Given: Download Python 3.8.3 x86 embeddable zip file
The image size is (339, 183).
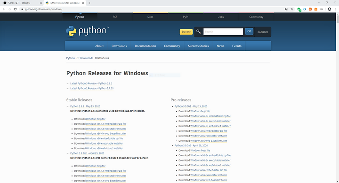Looking at the screenshot, I should [x=105, y=138].
